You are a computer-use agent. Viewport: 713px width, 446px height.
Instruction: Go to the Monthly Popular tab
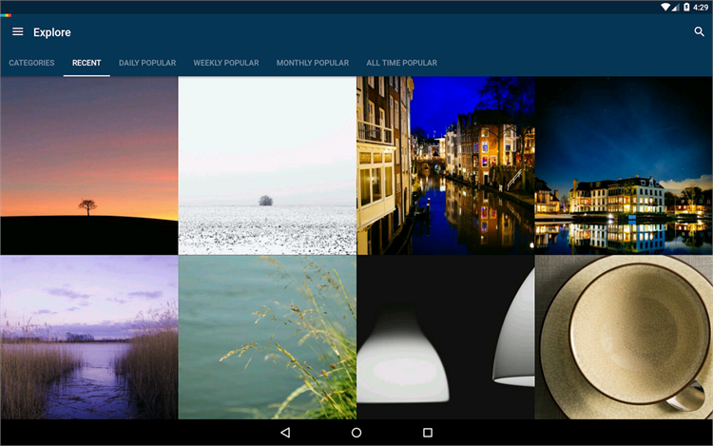pyautogui.click(x=313, y=63)
